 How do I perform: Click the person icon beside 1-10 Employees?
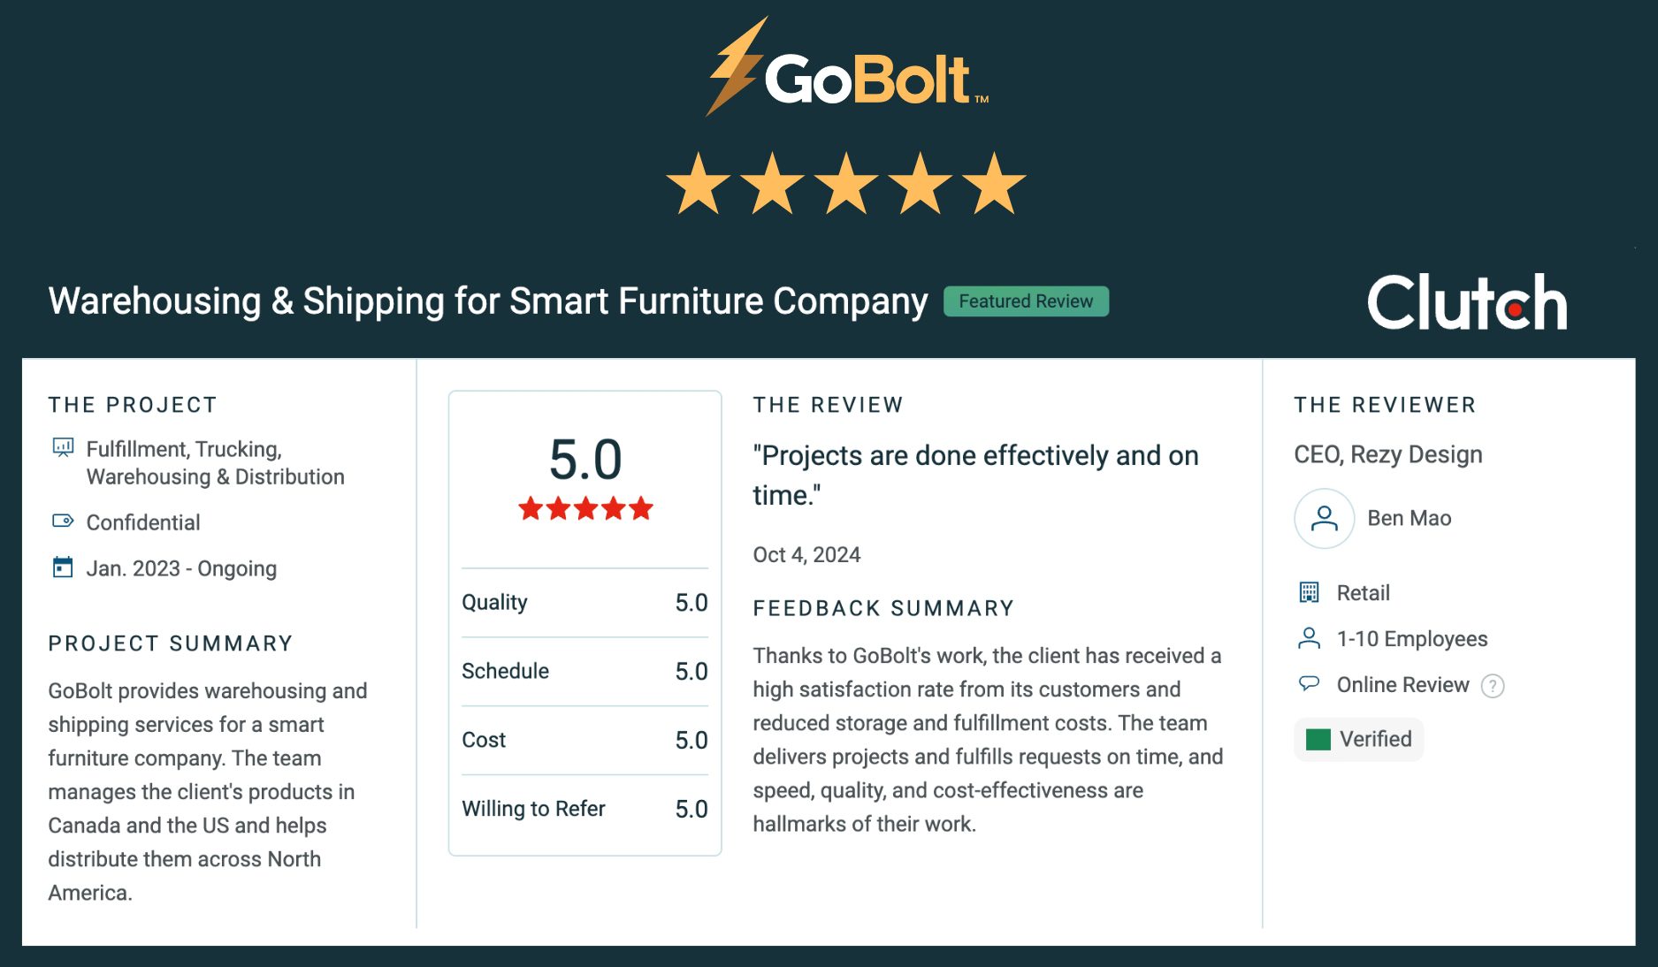point(1309,638)
